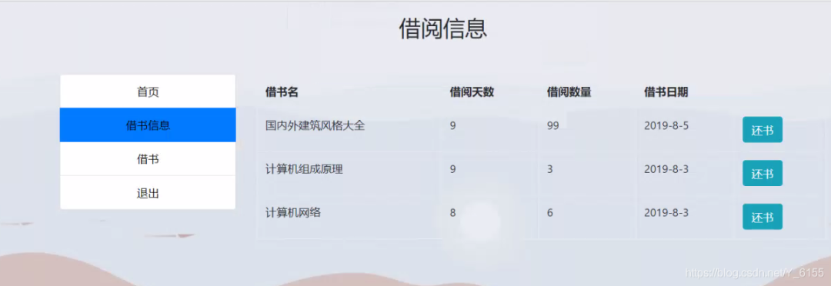Click the 借阅信息 page heading
Image resolution: width=831 pixels, height=286 pixels.
(x=443, y=28)
